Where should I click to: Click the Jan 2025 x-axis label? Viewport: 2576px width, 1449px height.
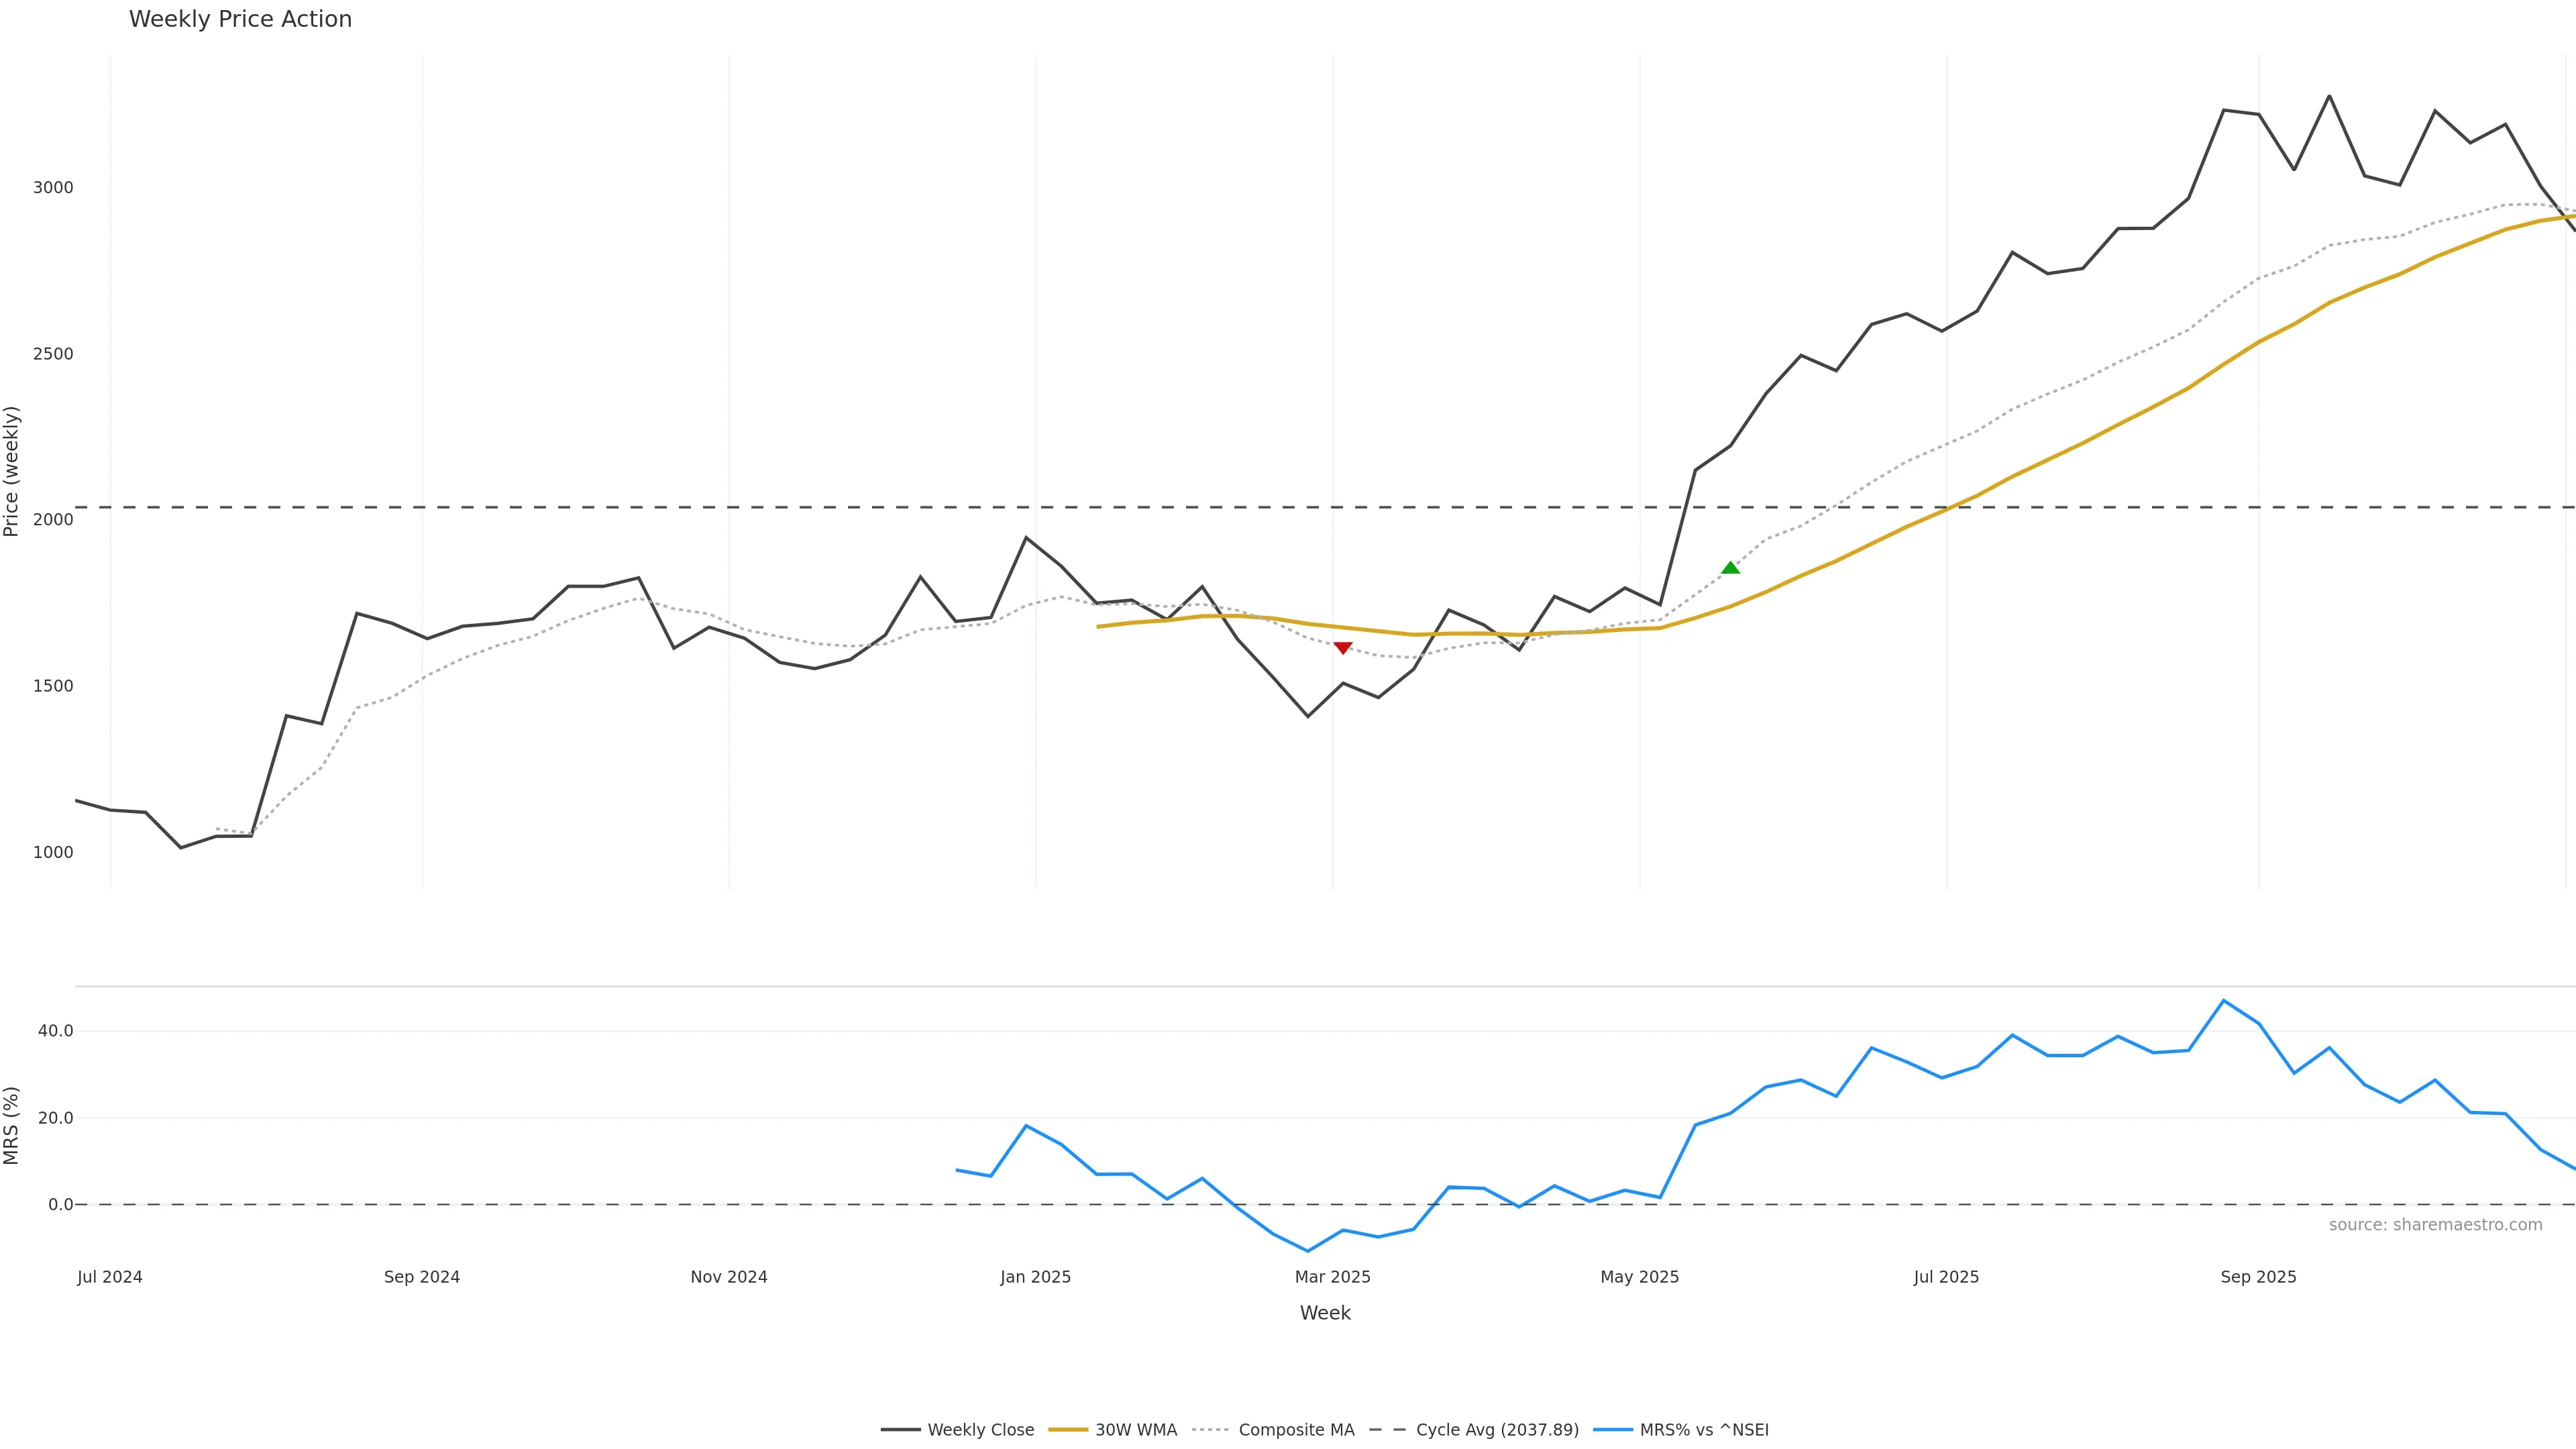[1035, 1277]
